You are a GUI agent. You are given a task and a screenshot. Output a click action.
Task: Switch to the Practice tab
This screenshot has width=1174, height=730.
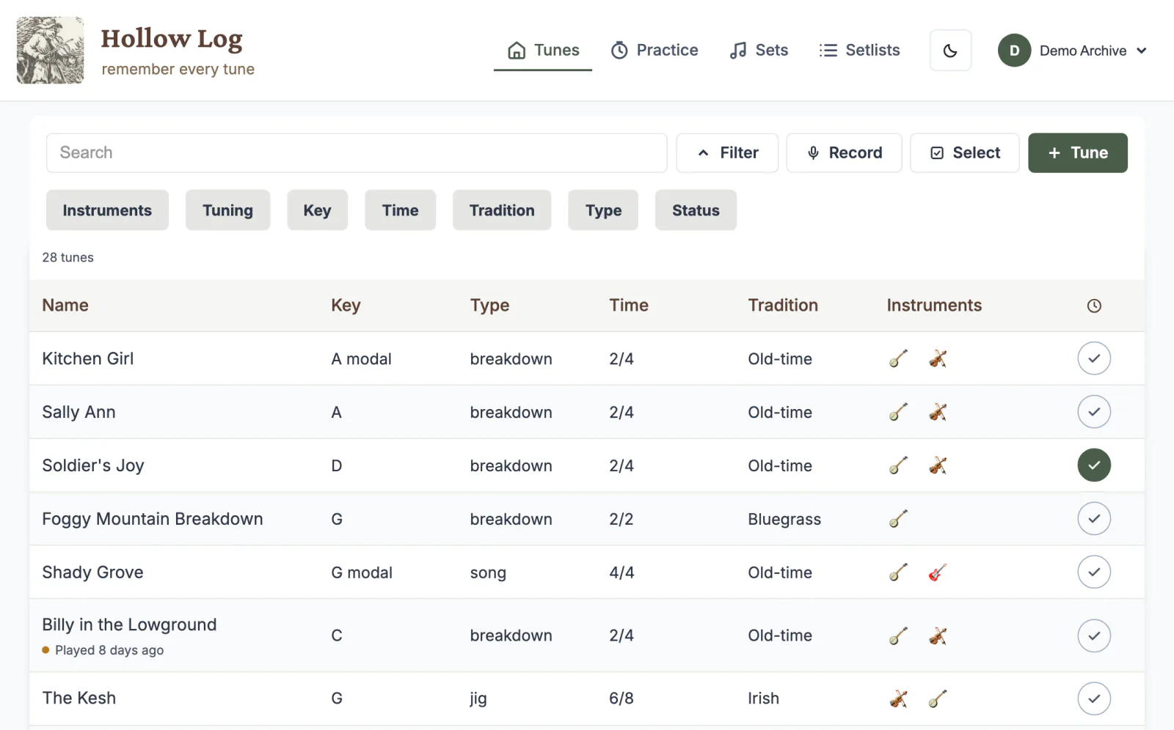click(655, 50)
